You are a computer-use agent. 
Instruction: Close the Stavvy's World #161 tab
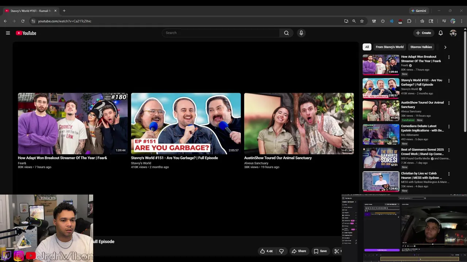pyautogui.click(x=55, y=11)
